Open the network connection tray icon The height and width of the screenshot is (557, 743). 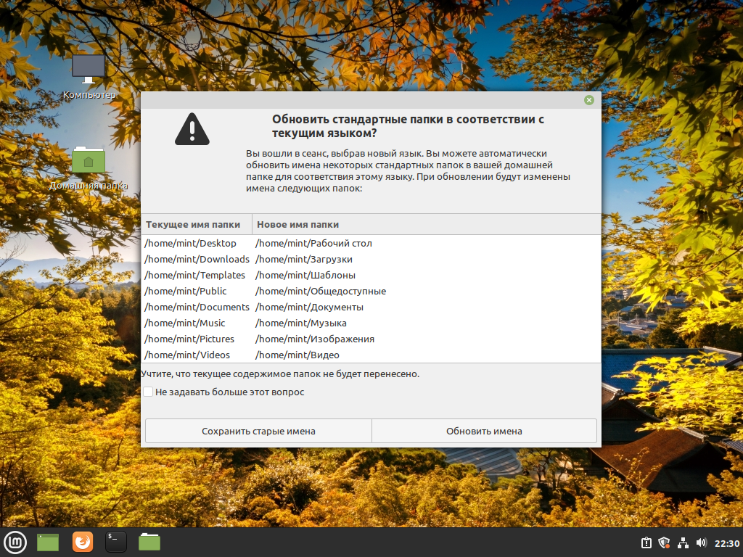click(x=683, y=542)
